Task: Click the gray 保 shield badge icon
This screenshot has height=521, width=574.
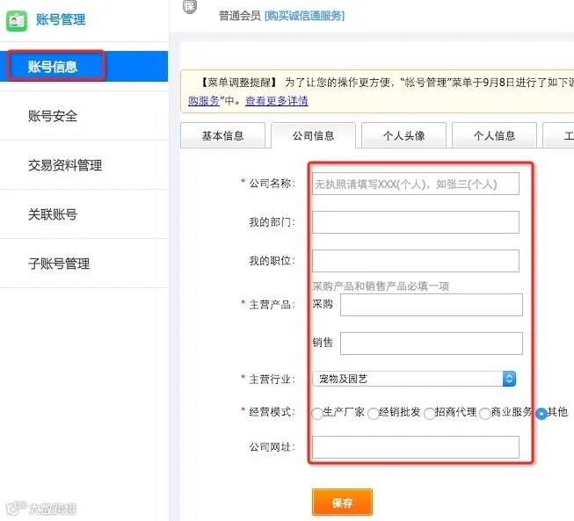Action: 190,6
